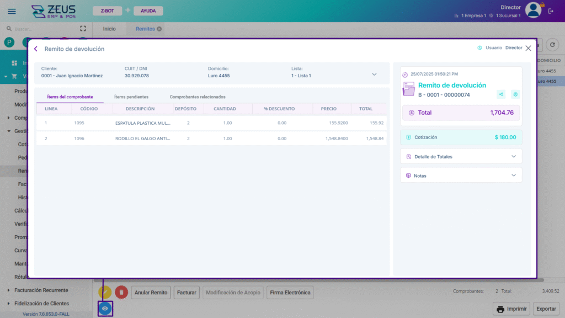Go back with the left arrow
This screenshot has width=565, height=318.
click(x=36, y=49)
